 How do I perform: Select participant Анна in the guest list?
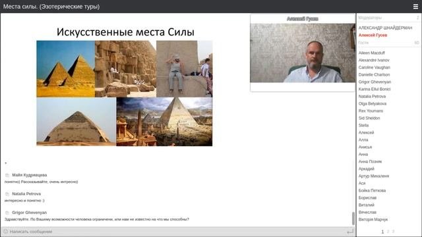point(363,155)
